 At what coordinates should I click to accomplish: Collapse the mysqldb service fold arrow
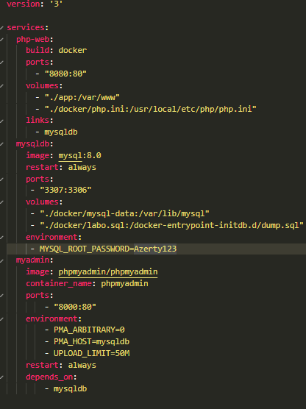[x=1, y=144]
